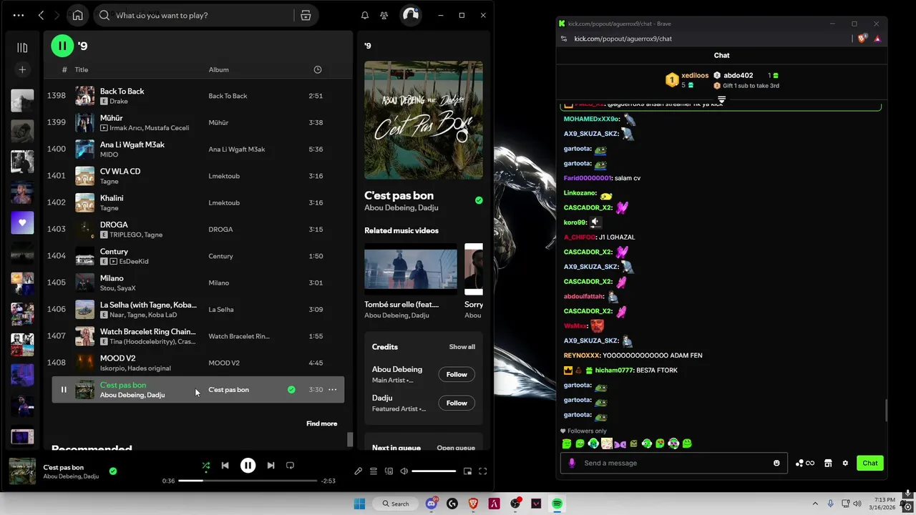This screenshot has width=916, height=515.
Task: Select track Milano by Stou, SayaX
Action: click(198, 283)
